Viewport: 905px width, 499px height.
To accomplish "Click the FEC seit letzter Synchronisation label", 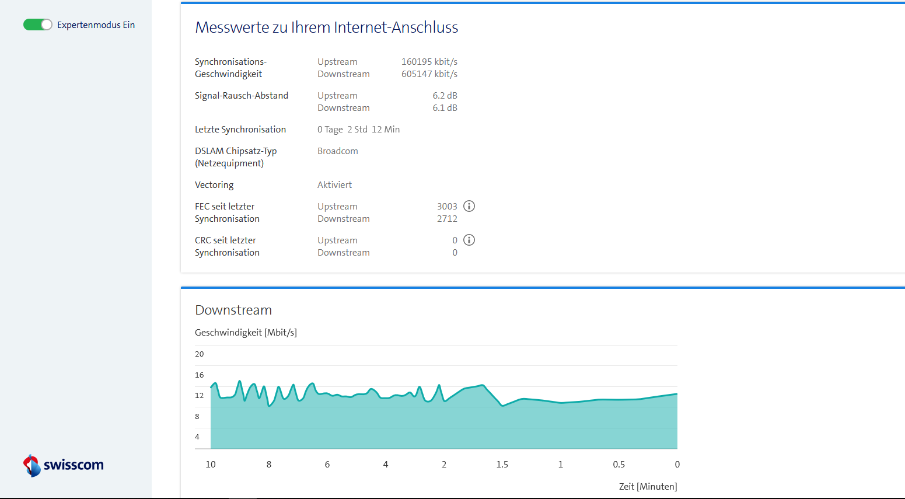I will tap(227, 212).
